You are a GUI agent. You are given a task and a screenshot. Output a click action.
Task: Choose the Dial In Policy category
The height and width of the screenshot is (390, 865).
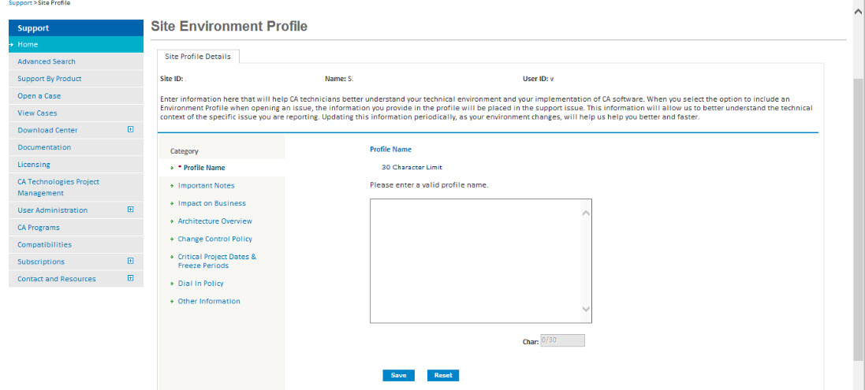click(x=200, y=283)
